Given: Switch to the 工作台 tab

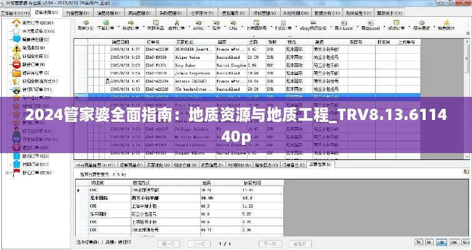Looking at the screenshot, I should pyautogui.click(x=15, y=13).
